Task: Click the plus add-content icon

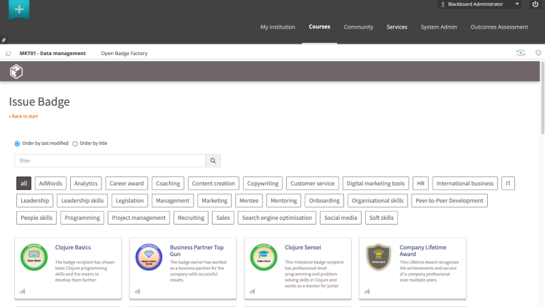Action: click(x=19, y=10)
